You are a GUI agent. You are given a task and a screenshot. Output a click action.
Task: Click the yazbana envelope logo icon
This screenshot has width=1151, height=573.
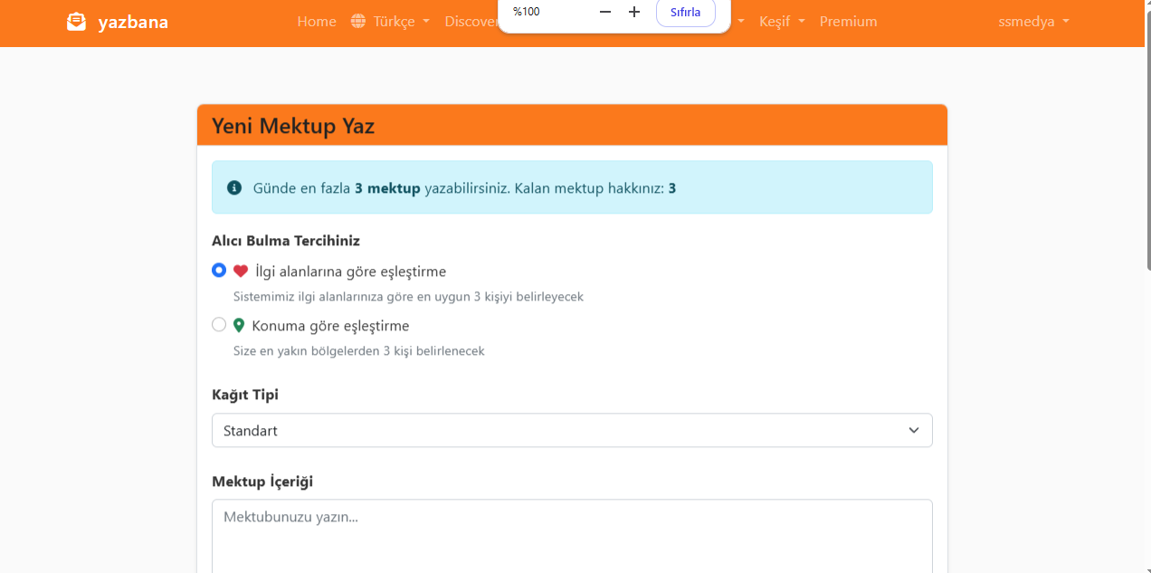(77, 22)
